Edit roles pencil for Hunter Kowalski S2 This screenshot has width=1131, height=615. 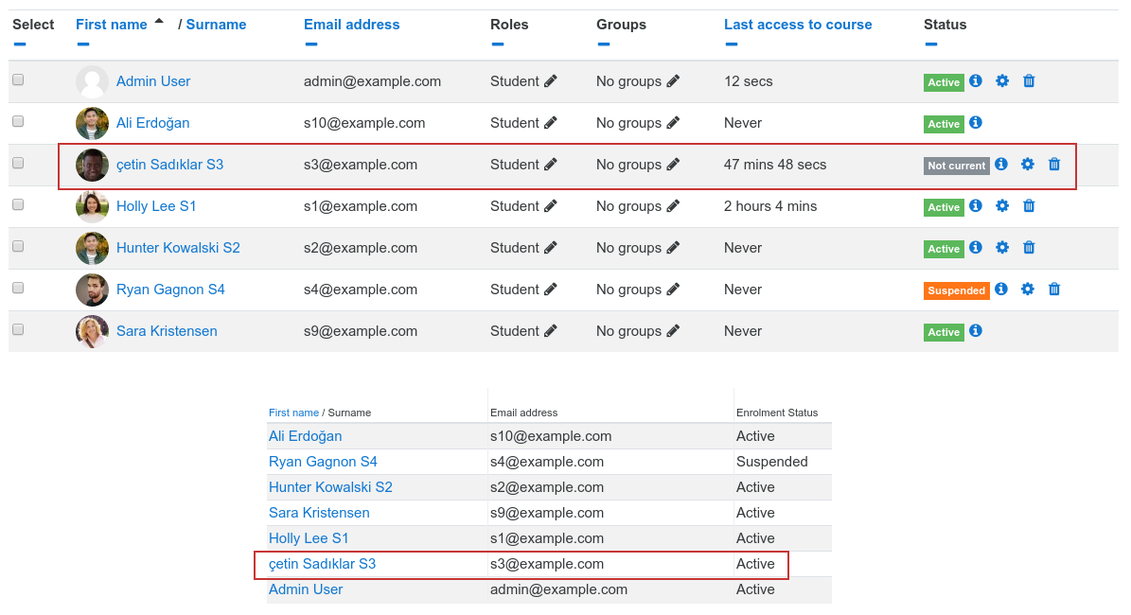550,248
